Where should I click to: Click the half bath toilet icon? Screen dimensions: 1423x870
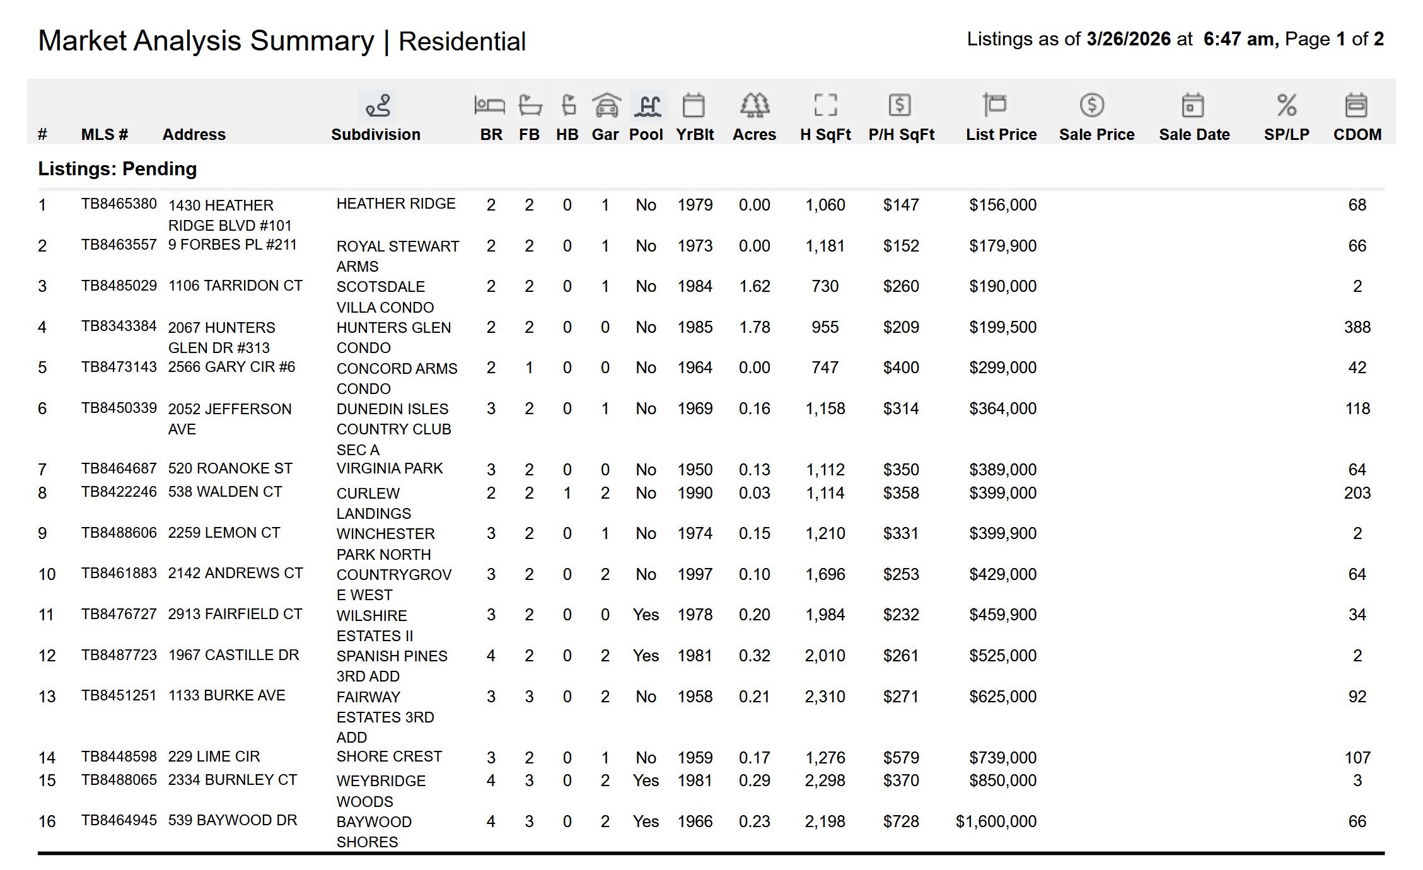pyautogui.click(x=568, y=105)
